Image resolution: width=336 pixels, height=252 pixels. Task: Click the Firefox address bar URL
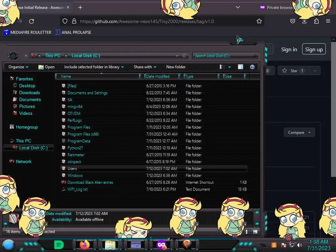pyautogui.click(x=147, y=21)
